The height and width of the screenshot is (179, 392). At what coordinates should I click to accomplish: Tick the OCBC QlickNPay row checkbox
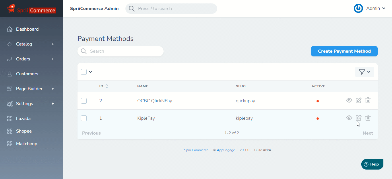pos(84,101)
